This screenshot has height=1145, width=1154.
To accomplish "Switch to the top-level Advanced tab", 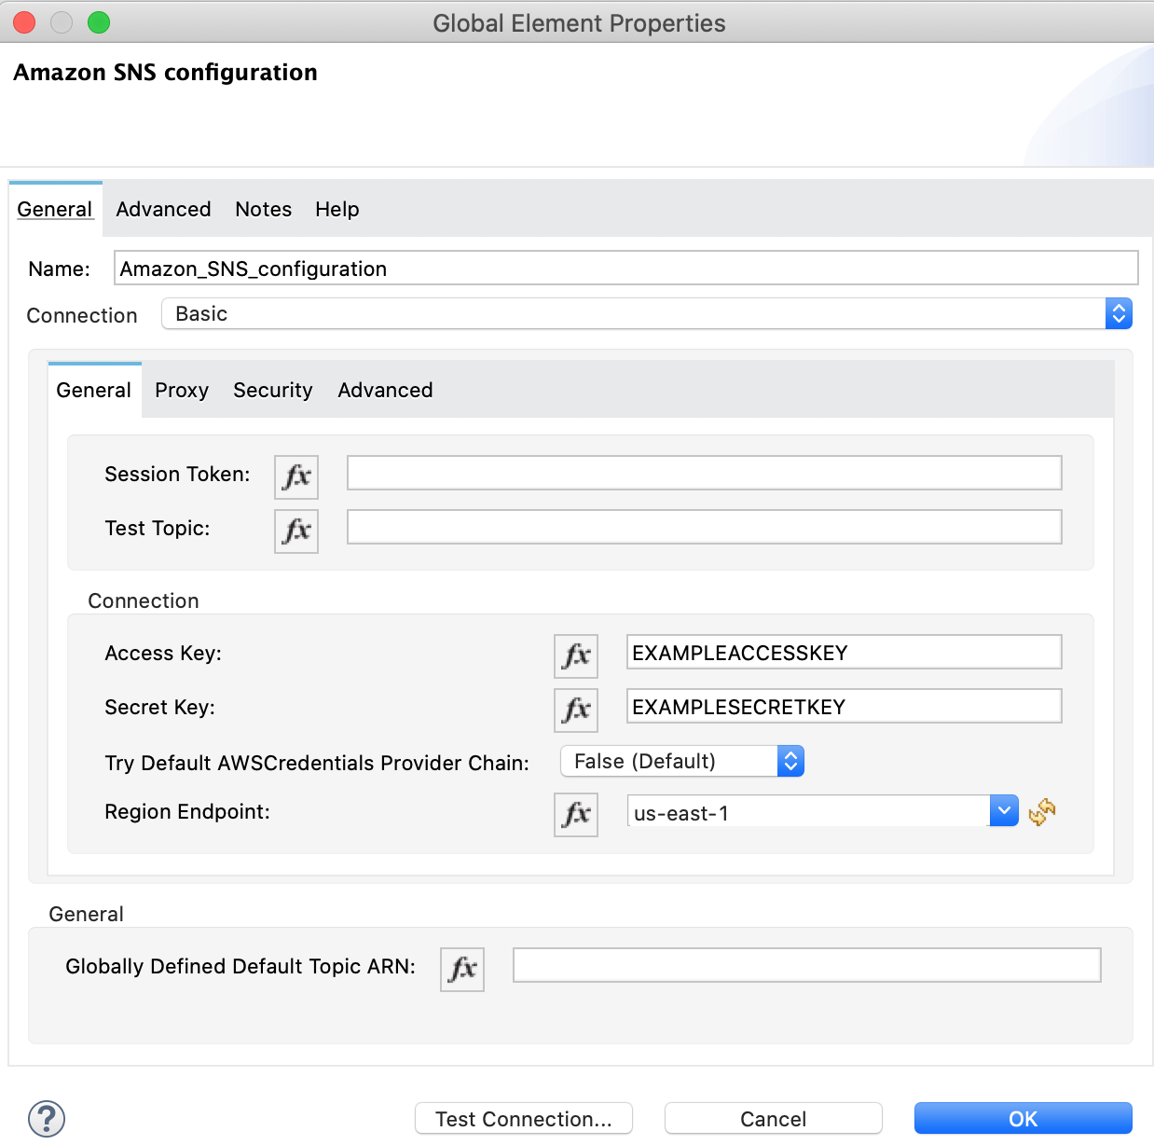I will coord(163,210).
